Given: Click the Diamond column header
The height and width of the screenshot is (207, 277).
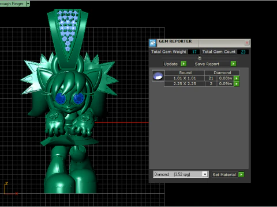Looking at the screenshot, I should click(x=222, y=72).
